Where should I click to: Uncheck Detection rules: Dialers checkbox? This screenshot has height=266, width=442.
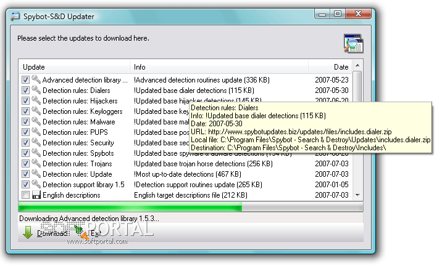point(25,91)
